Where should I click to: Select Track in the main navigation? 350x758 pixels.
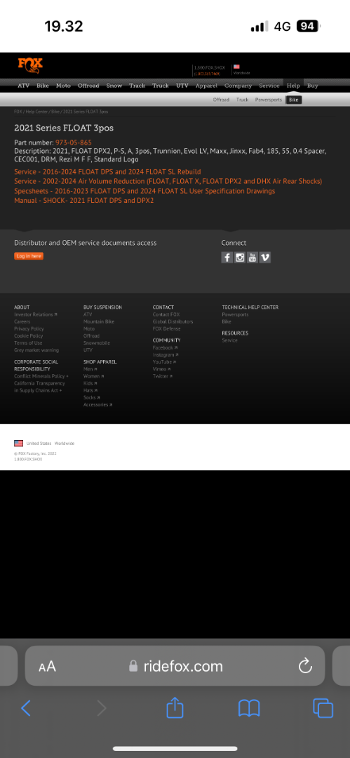(x=137, y=86)
